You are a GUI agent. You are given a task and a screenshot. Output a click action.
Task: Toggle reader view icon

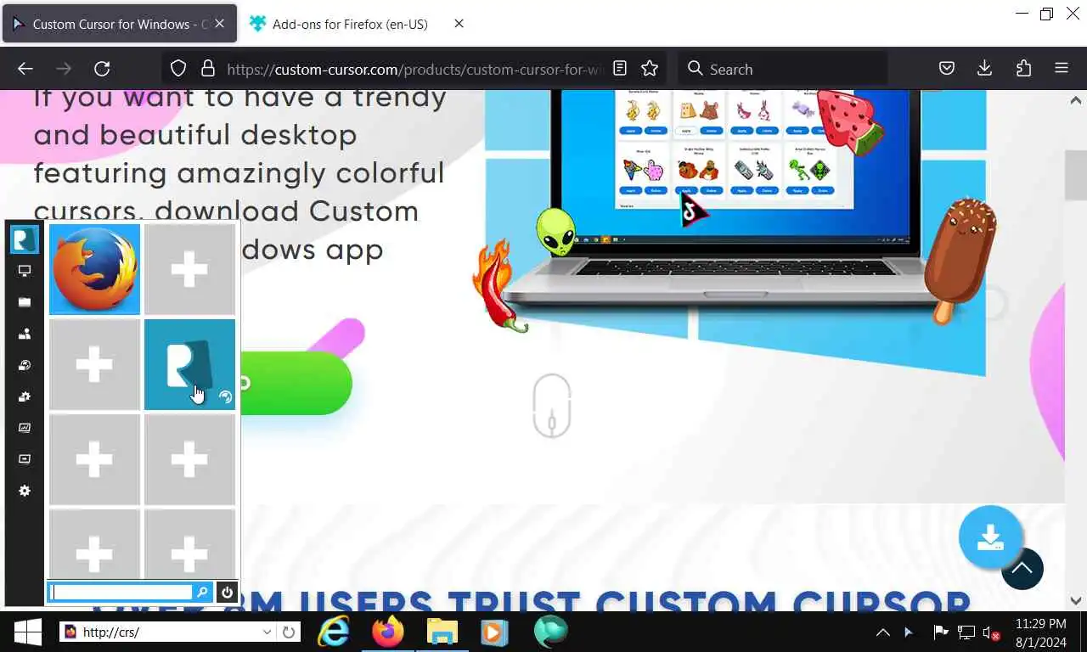pyautogui.click(x=620, y=69)
